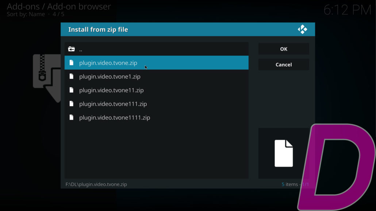Screen dimensions: 376x211
Task: Click the 6:12 PM clock
Action: click(x=347, y=10)
